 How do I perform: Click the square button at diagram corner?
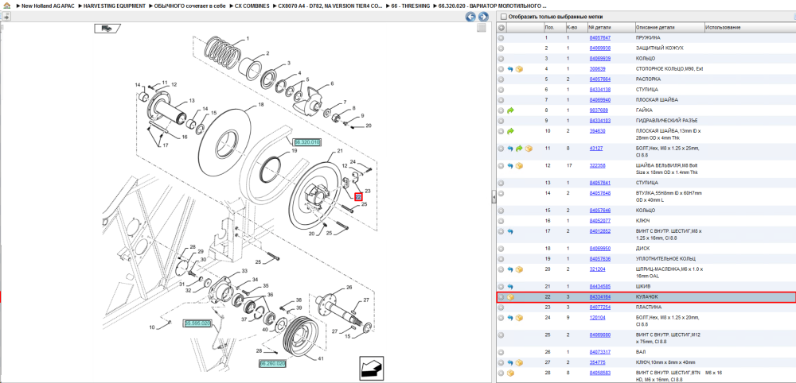tap(482, 29)
